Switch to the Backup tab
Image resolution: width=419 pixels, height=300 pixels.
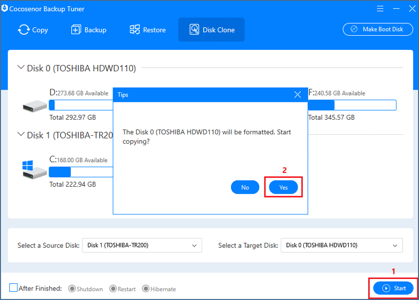pyautogui.click(x=89, y=30)
